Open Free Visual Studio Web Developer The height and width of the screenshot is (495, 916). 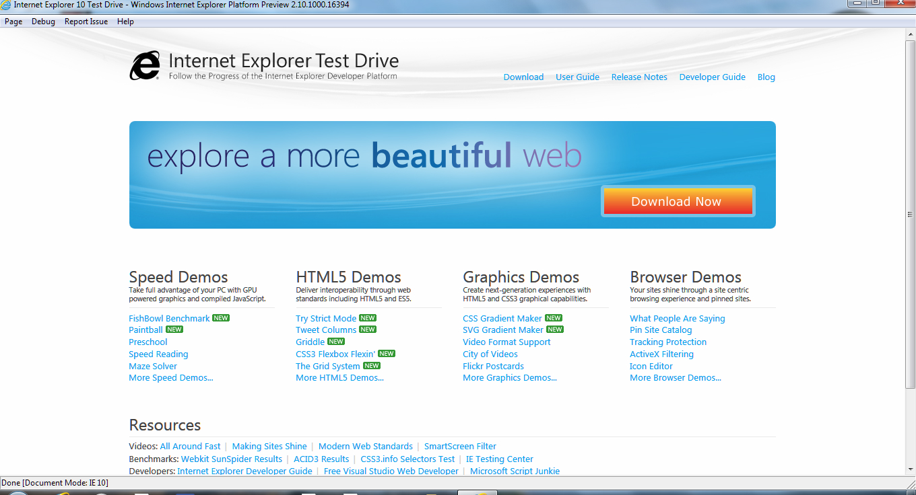pyautogui.click(x=391, y=471)
